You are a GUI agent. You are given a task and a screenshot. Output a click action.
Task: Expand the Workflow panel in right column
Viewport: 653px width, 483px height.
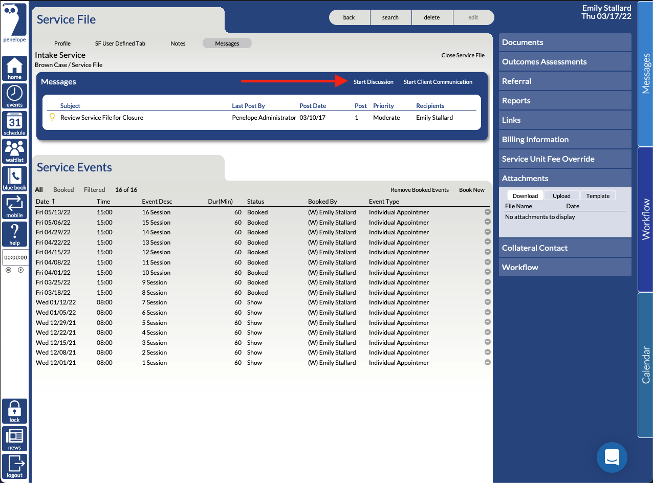point(565,268)
